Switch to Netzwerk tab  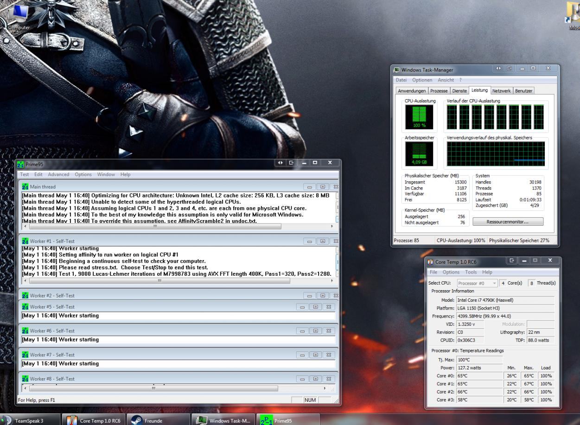click(501, 91)
